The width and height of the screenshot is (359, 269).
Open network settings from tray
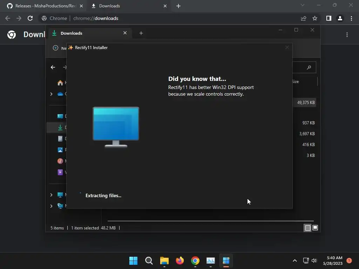coord(306,261)
